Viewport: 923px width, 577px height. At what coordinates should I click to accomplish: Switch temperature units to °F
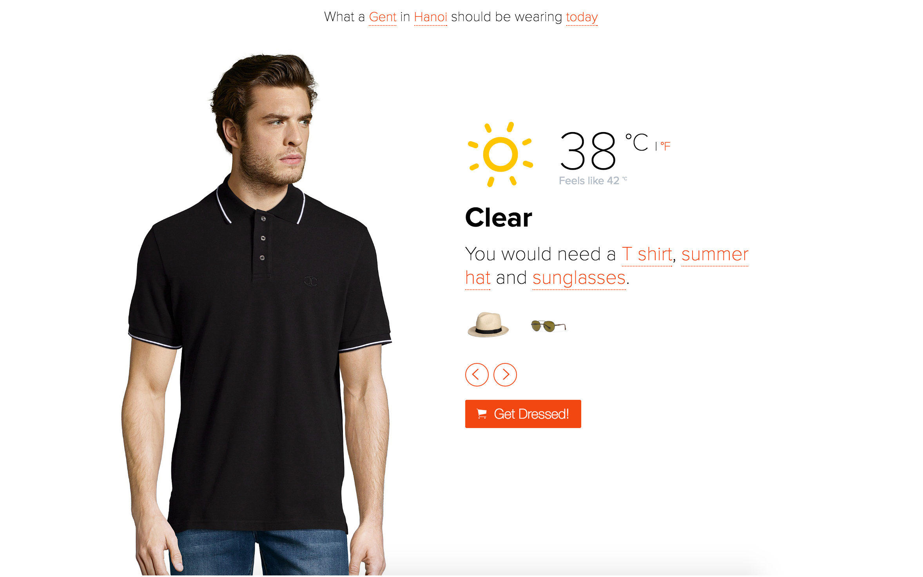coord(666,146)
